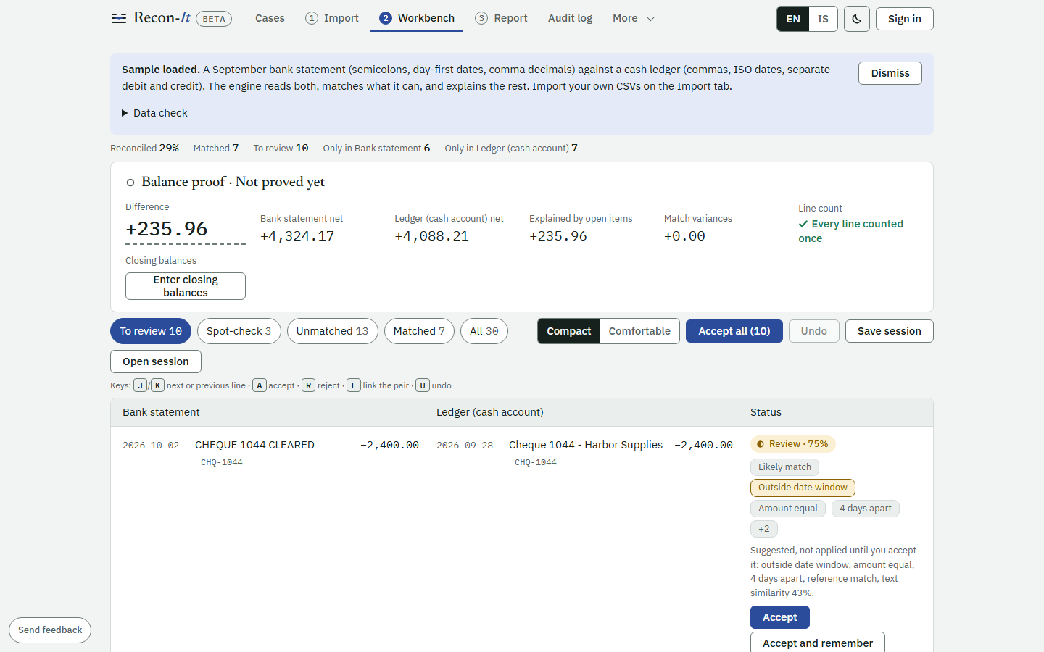Click the bank reference CHQ-1044
This screenshot has width=1044, height=652.
click(x=222, y=462)
